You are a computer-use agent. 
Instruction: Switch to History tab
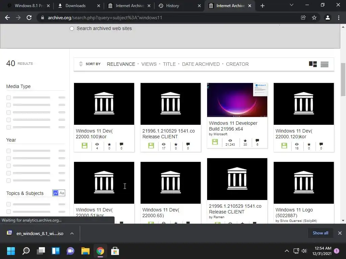click(179, 6)
